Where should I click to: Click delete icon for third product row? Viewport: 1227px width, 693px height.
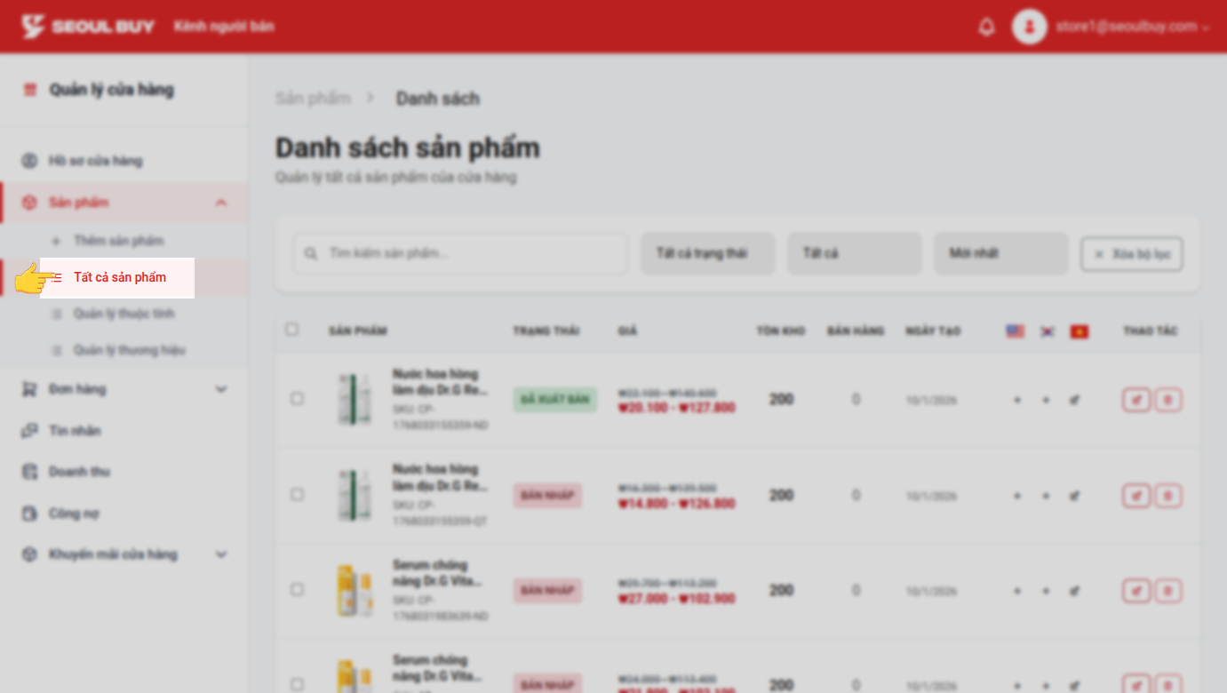1167,590
